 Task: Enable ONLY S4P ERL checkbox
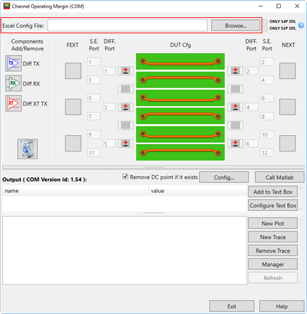(x=265, y=22)
